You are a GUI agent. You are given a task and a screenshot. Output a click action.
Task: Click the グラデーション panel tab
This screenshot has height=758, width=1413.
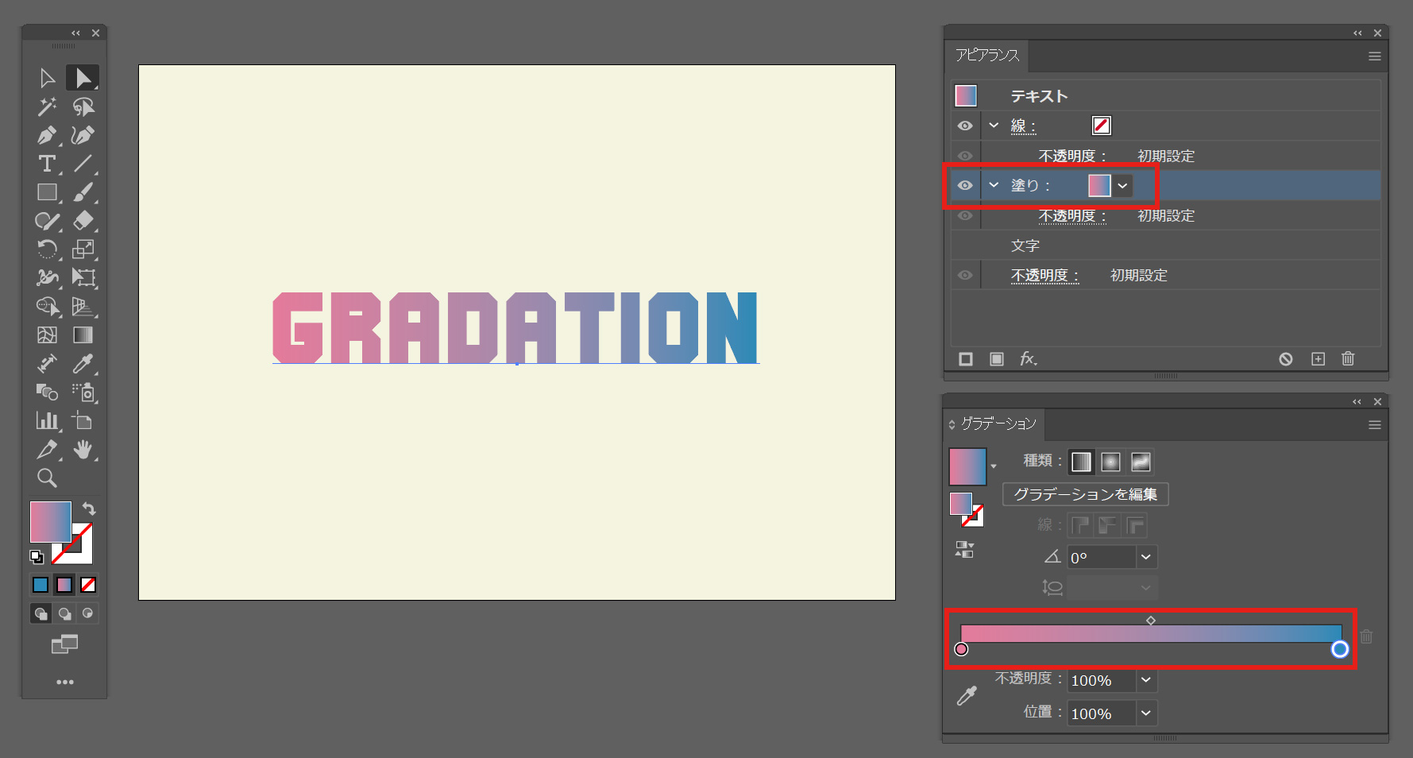tap(998, 424)
